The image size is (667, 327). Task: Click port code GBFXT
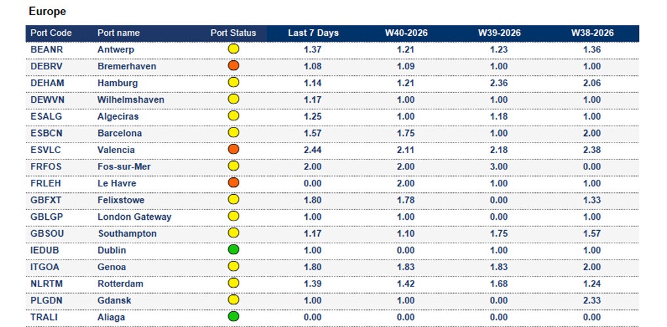point(46,200)
